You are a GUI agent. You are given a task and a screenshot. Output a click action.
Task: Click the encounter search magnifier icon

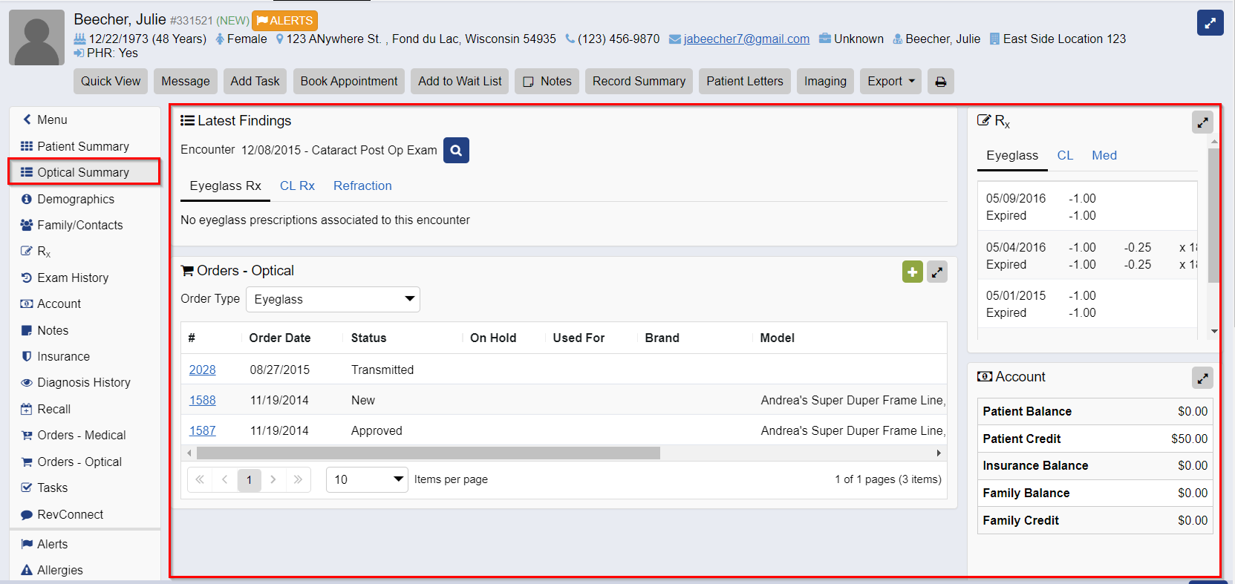click(x=456, y=150)
